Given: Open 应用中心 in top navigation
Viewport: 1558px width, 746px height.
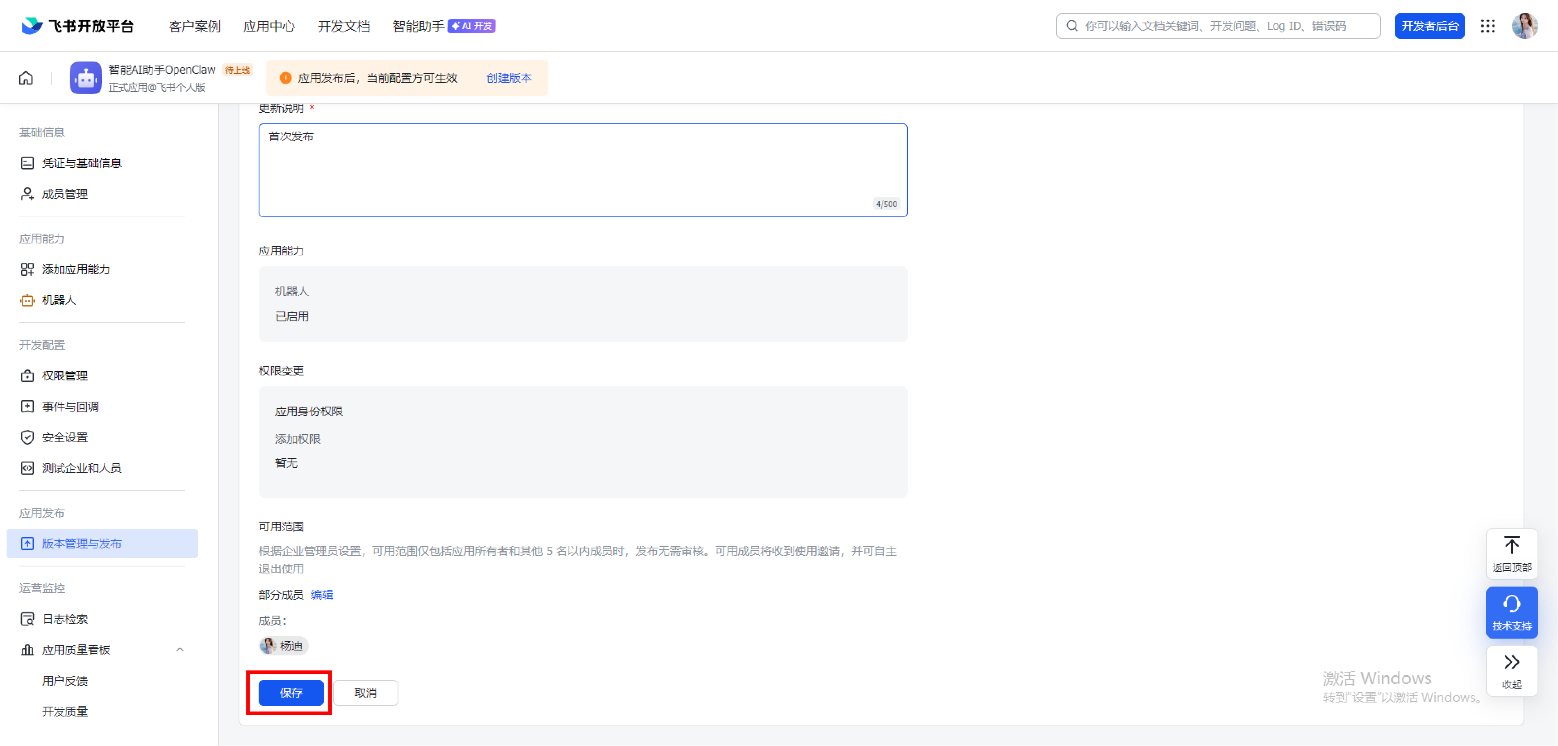Looking at the screenshot, I should [268, 26].
